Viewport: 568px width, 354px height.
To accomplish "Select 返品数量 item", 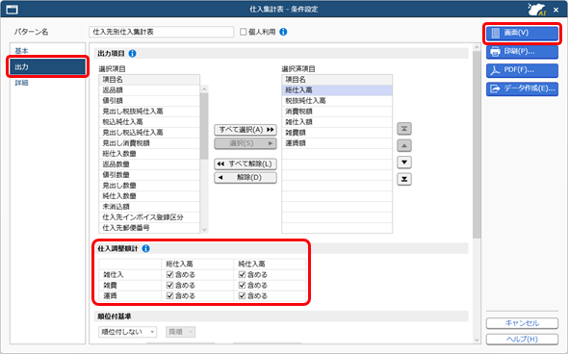I will click(x=149, y=164).
